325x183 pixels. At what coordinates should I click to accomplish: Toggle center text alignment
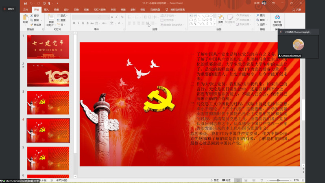pyautogui.click(x=134, y=23)
